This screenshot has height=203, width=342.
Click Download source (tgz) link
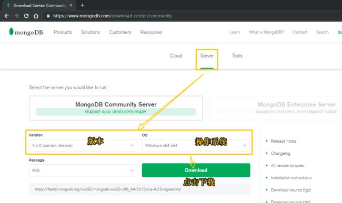coord(291,190)
